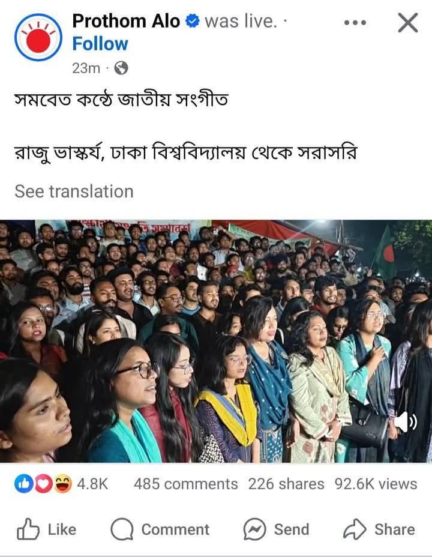Click the 23m post timestamp
The image size is (432, 557).
pos(86,68)
